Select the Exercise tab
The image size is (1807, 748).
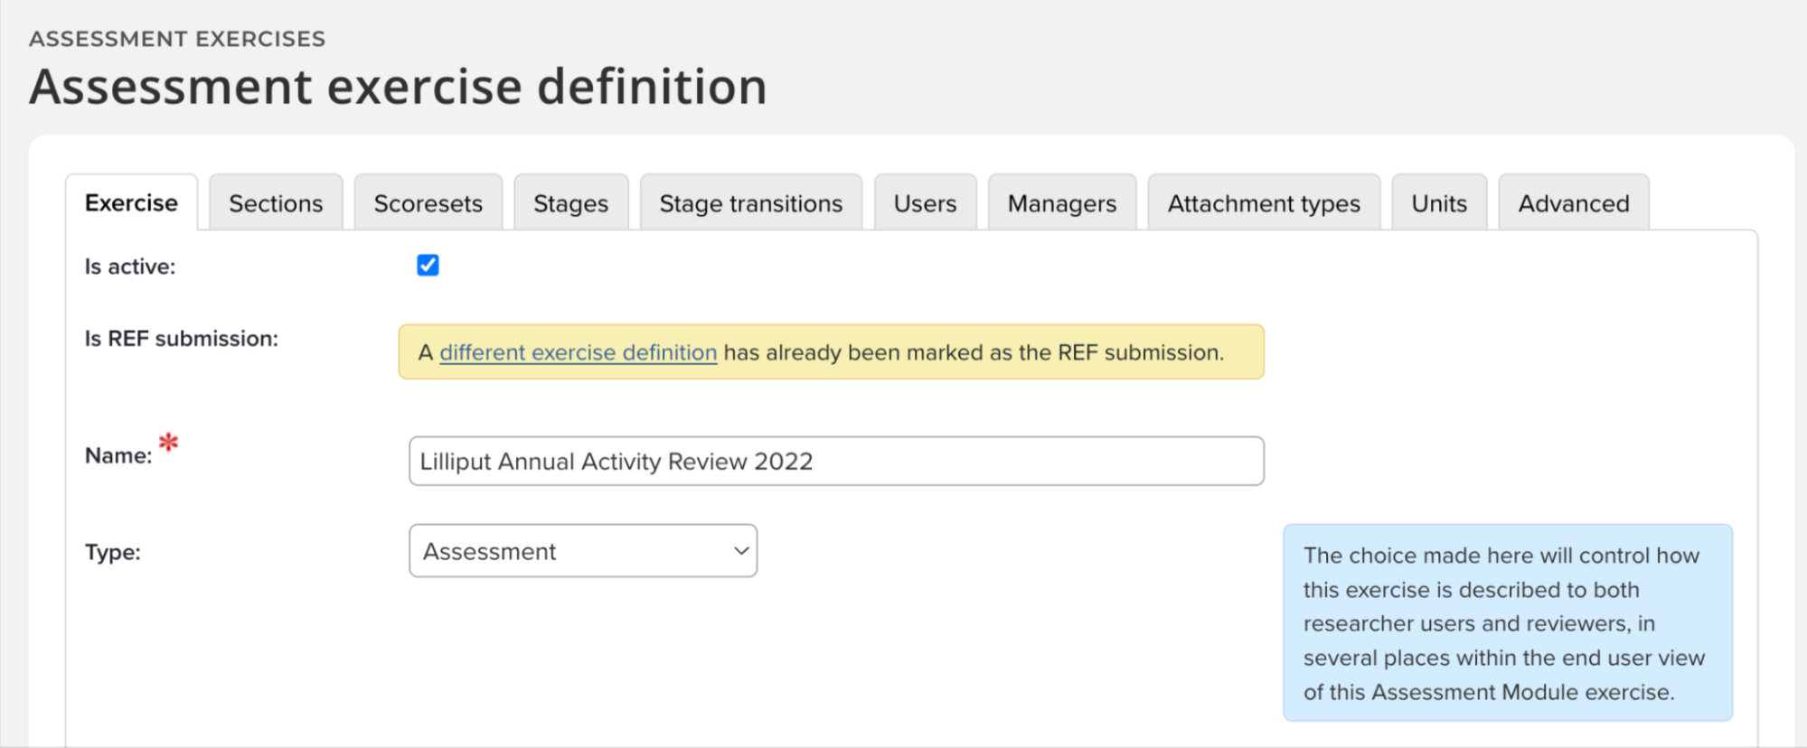131,203
